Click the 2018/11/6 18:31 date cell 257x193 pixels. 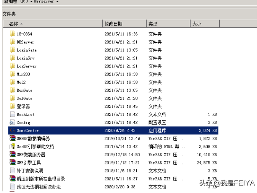[121, 170]
